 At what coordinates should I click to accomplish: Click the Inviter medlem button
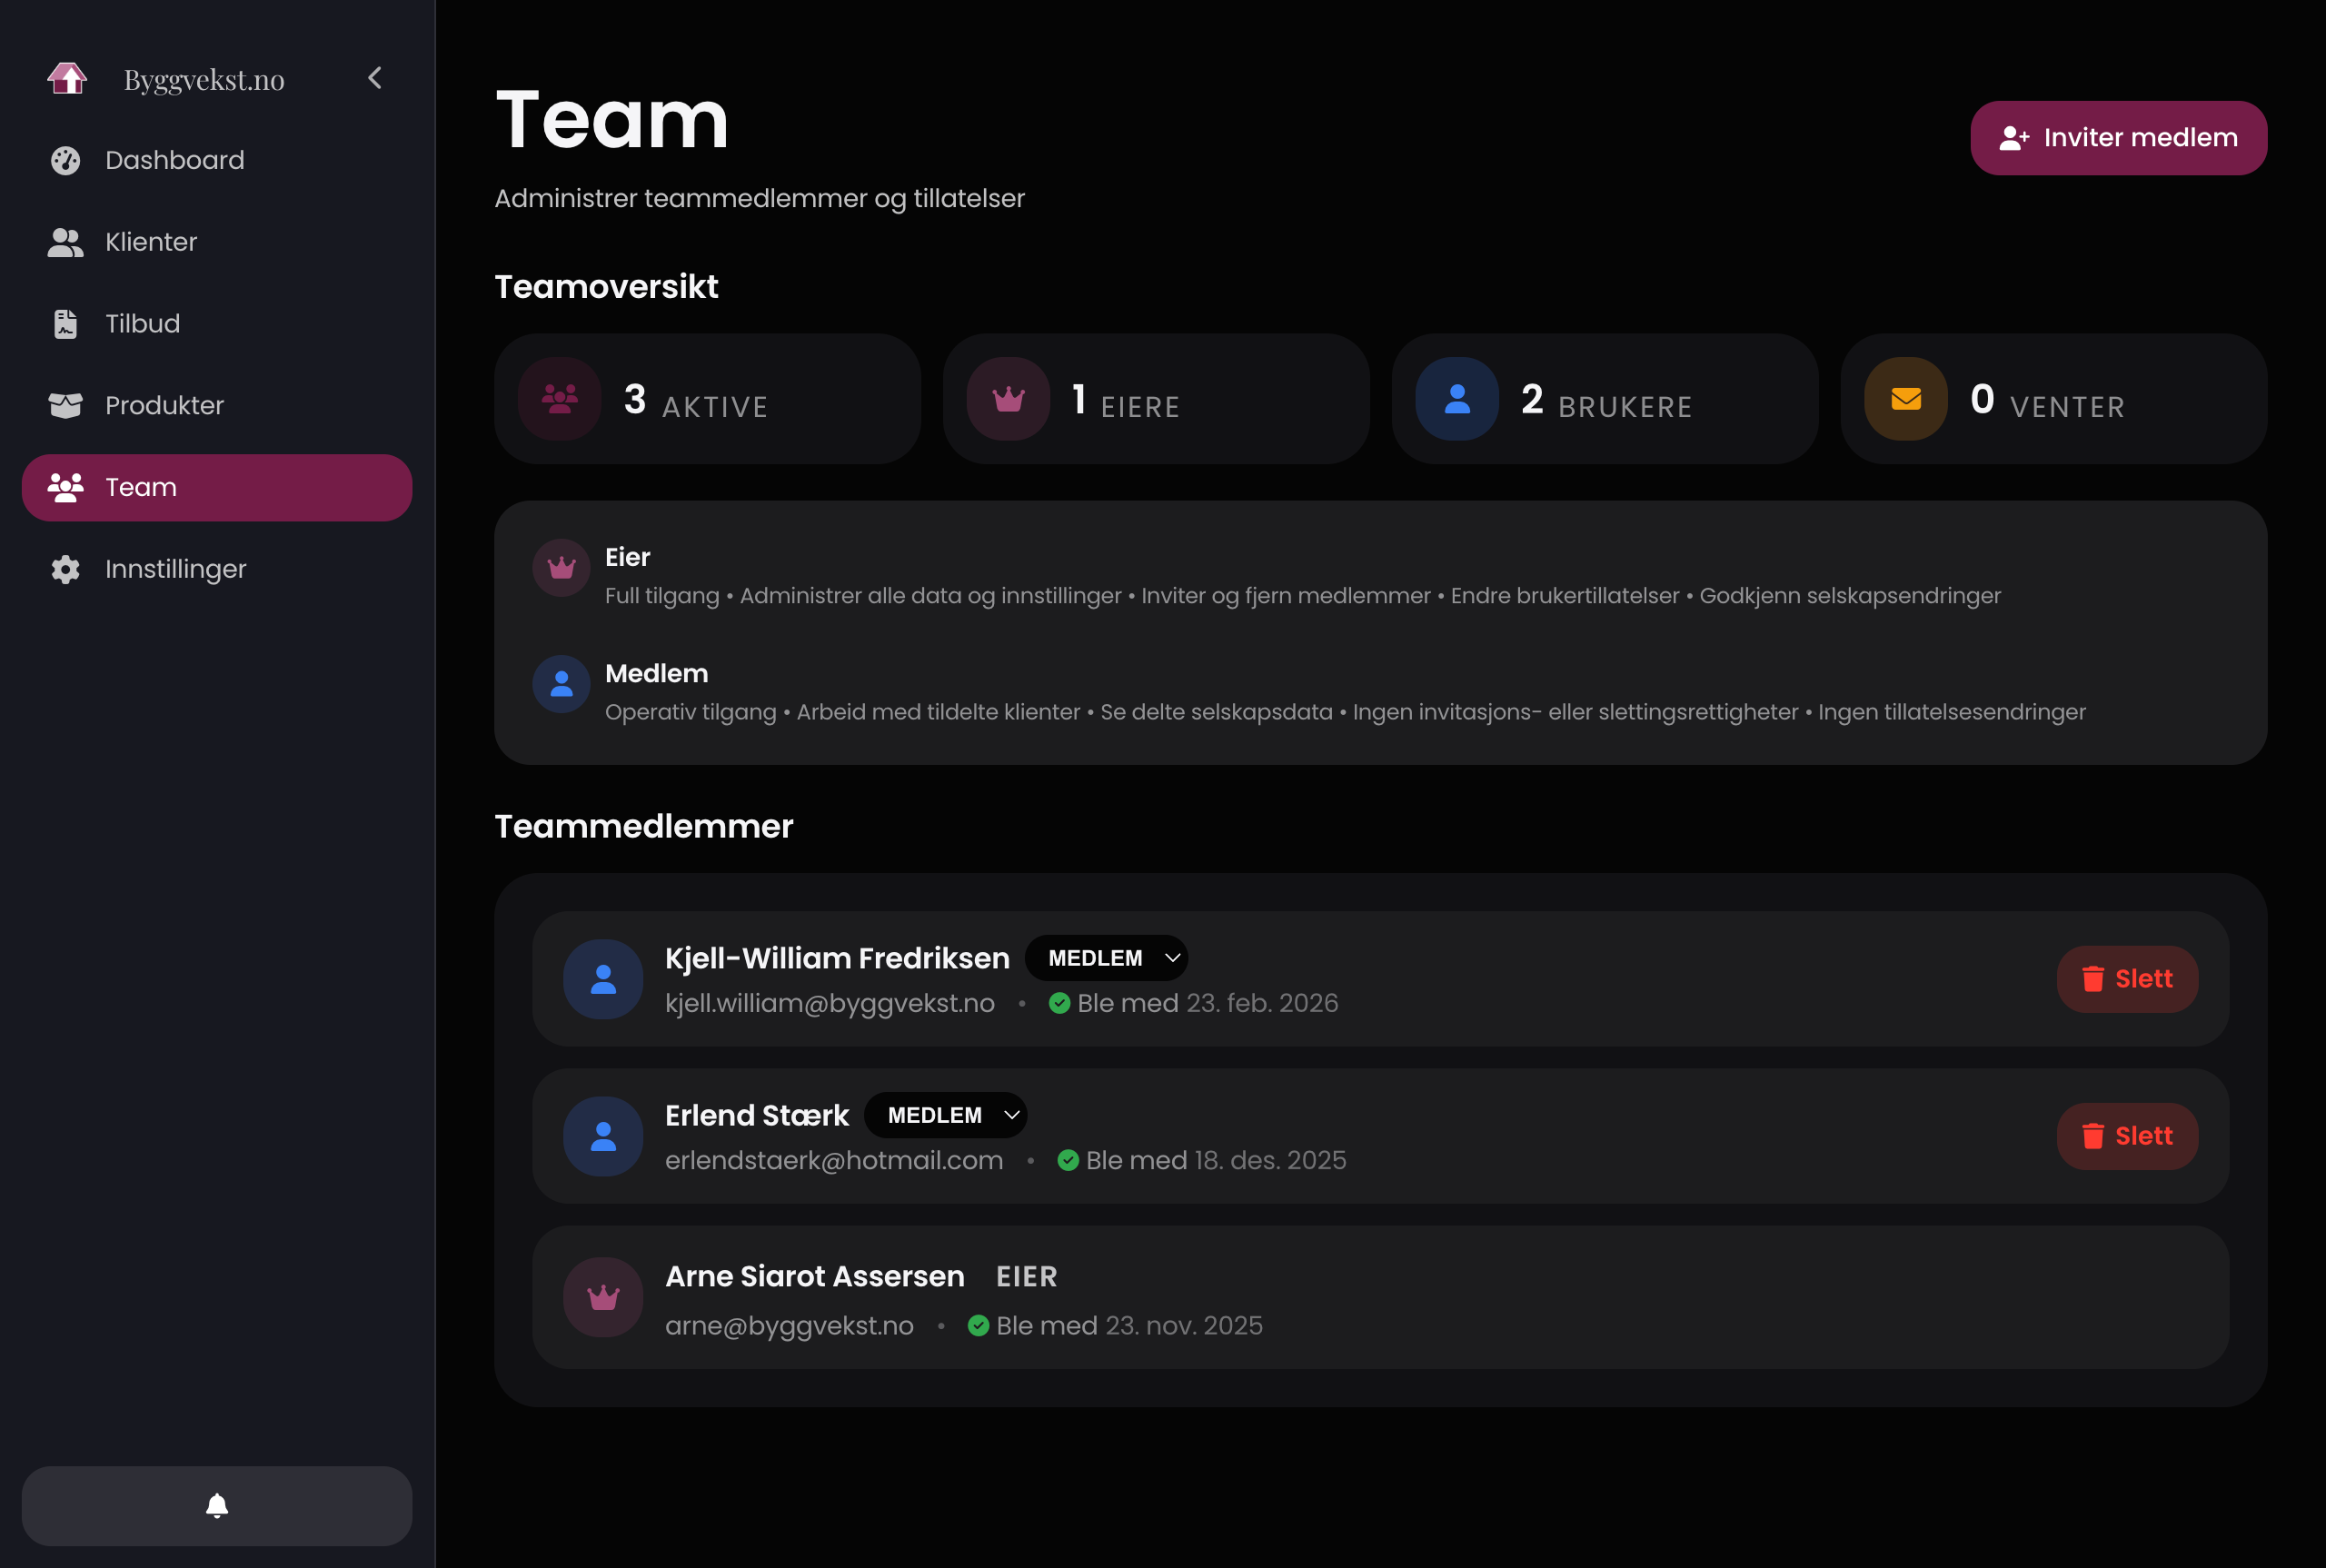tap(2118, 137)
